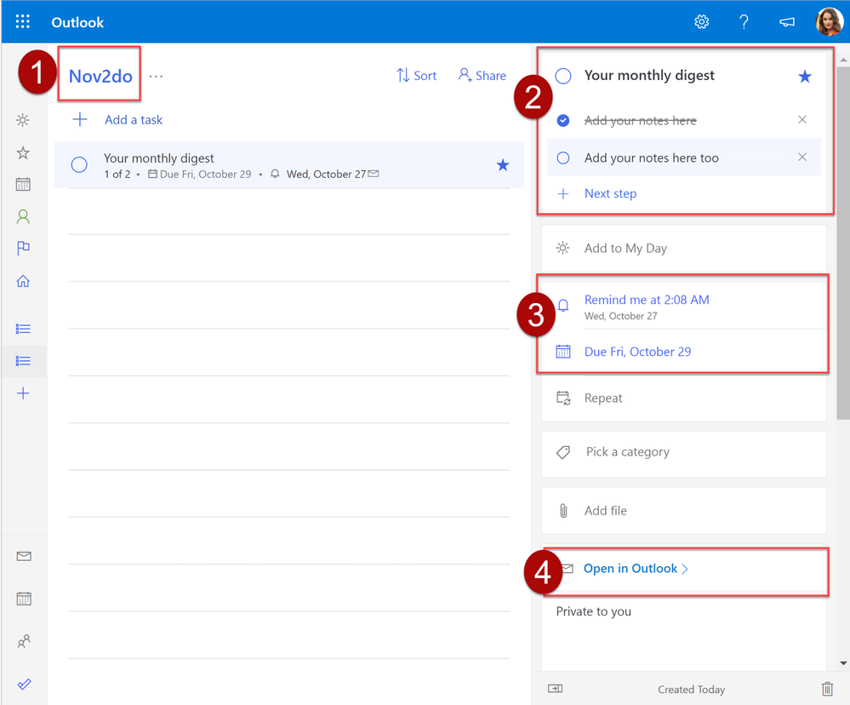The width and height of the screenshot is (850, 705).
Task: Open list options ellipsis menu
Action: tap(156, 77)
